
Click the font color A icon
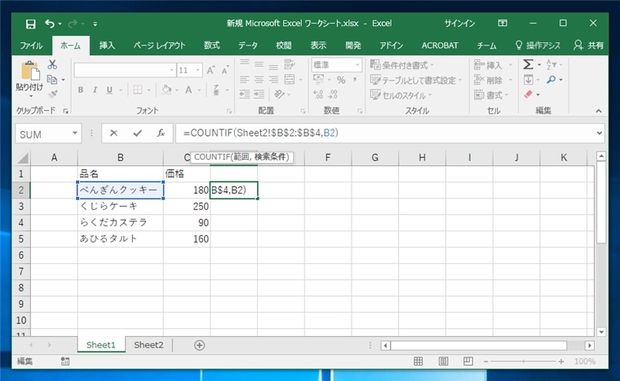point(188,90)
